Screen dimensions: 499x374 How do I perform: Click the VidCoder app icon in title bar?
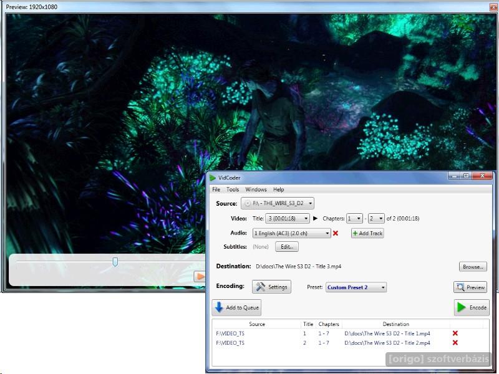click(x=213, y=178)
